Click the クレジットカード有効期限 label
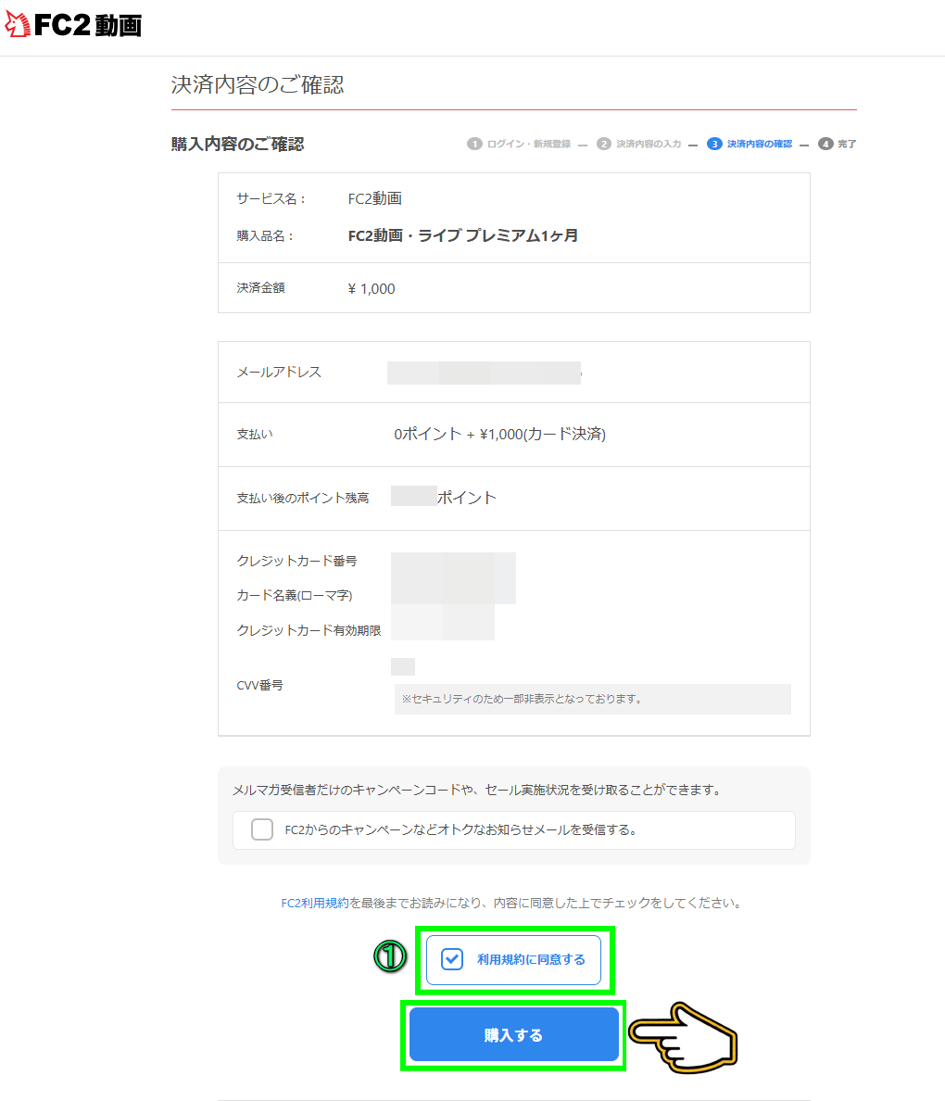This screenshot has width=945, height=1101. (x=309, y=630)
